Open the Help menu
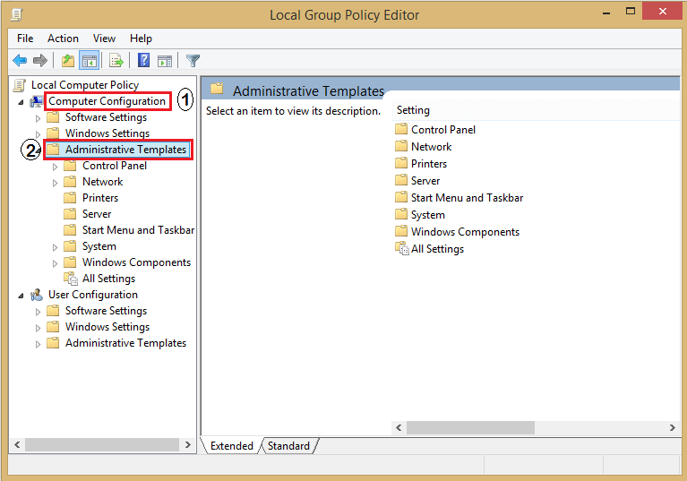The width and height of the screenshot is (687, 481). click(x=141, y=39)
